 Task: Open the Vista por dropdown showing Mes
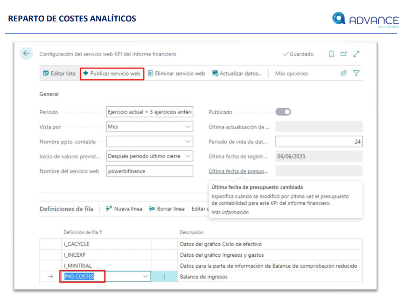[x=187, y=126]
